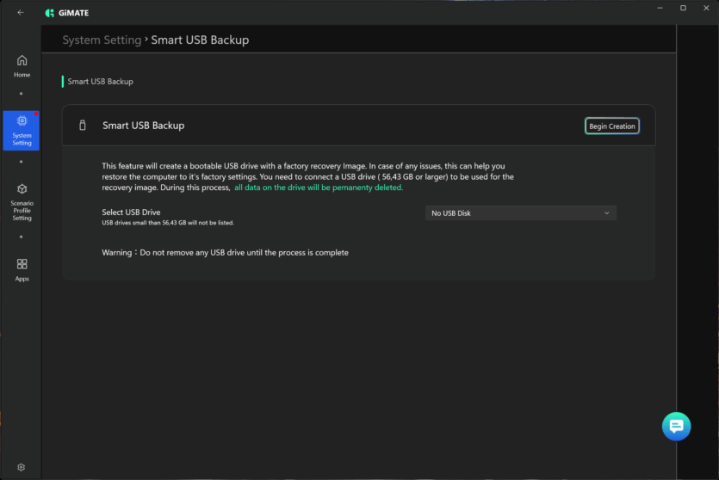Click the chevron arrow of the USB drive selector

[606, 213]
